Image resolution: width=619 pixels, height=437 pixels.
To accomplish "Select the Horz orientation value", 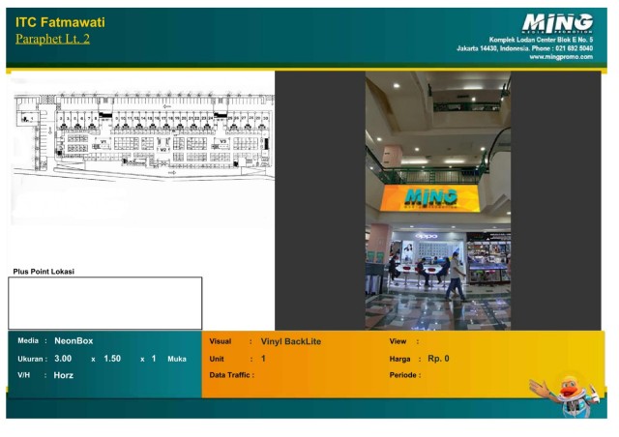I will coord(64,375).
